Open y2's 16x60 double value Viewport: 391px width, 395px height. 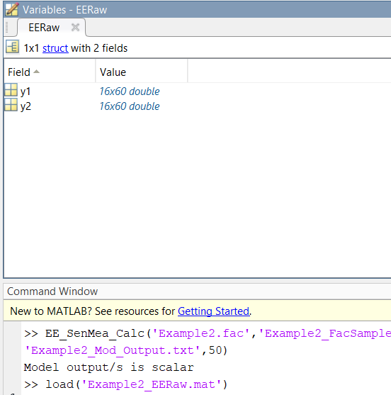pyautogui.click(x=130, y=106)
